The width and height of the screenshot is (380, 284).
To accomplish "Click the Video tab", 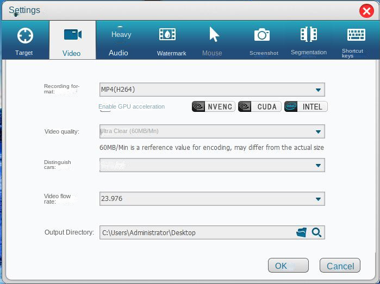I will click(x=72, y=40).
